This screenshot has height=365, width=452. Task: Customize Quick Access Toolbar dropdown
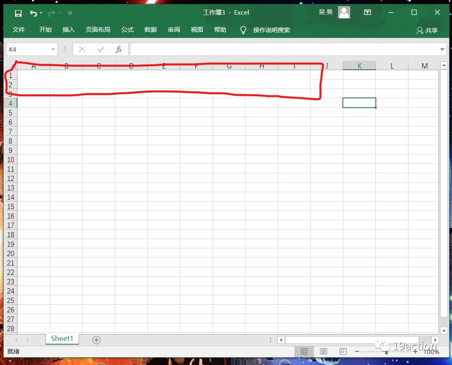coord(70,13)
